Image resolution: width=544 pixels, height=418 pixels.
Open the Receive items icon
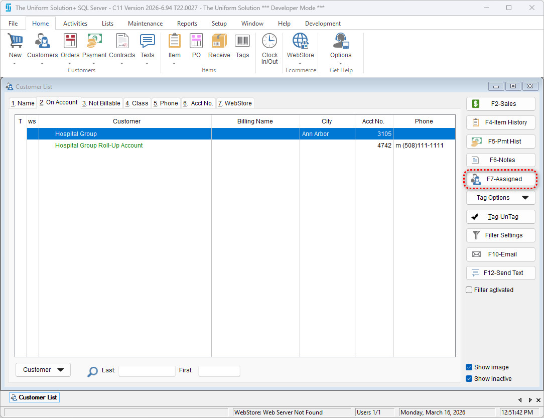[219, 41]
